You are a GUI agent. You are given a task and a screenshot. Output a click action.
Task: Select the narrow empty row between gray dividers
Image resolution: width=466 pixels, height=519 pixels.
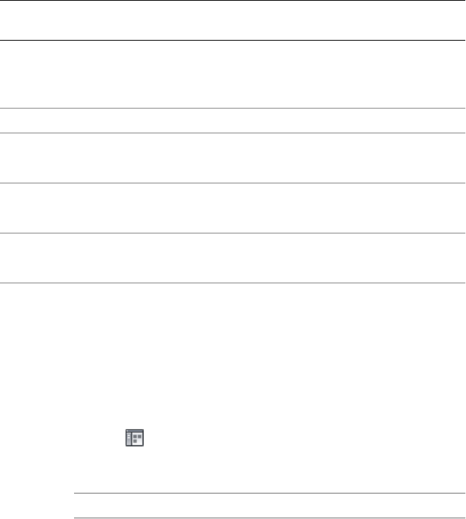tap(233, 120)
